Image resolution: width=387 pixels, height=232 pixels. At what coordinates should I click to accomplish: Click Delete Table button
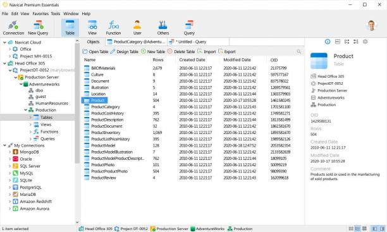click(x=181, y=52)
